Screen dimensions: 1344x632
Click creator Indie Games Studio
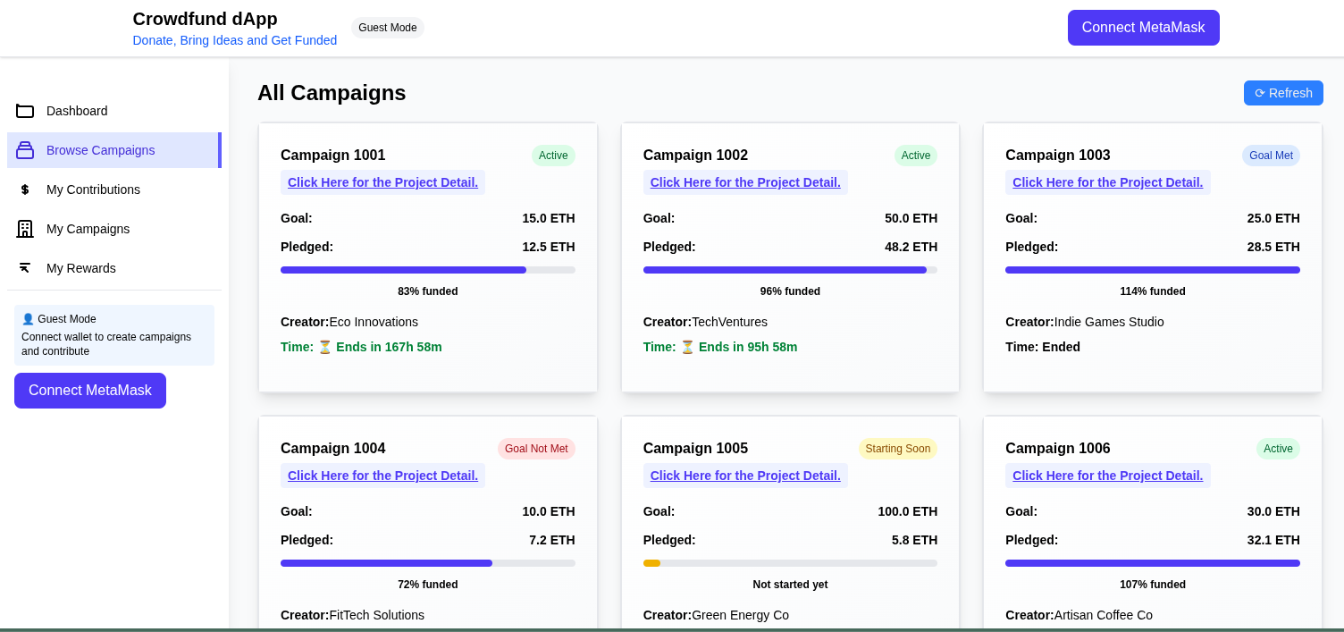1109,322
